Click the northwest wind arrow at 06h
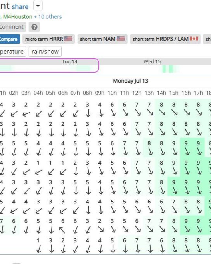This screenshot has width=211, height=264. click(x=62, y=230)
